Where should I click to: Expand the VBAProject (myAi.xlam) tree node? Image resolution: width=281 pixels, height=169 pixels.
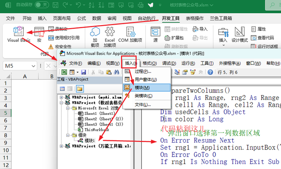click(x=61, y=97)
